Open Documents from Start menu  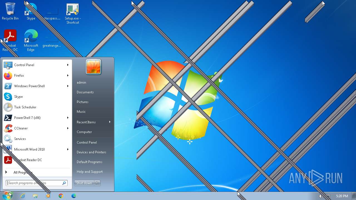[x=85, y=92]
